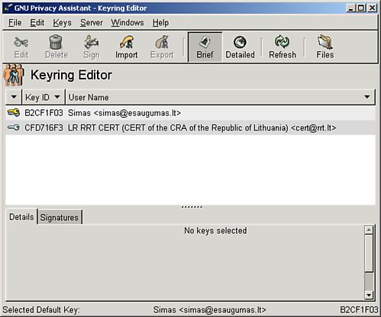Click the Export key toolbar icon
Viewport: 381px width, 317px height.
pyautogui.click(x=162, y=42)
